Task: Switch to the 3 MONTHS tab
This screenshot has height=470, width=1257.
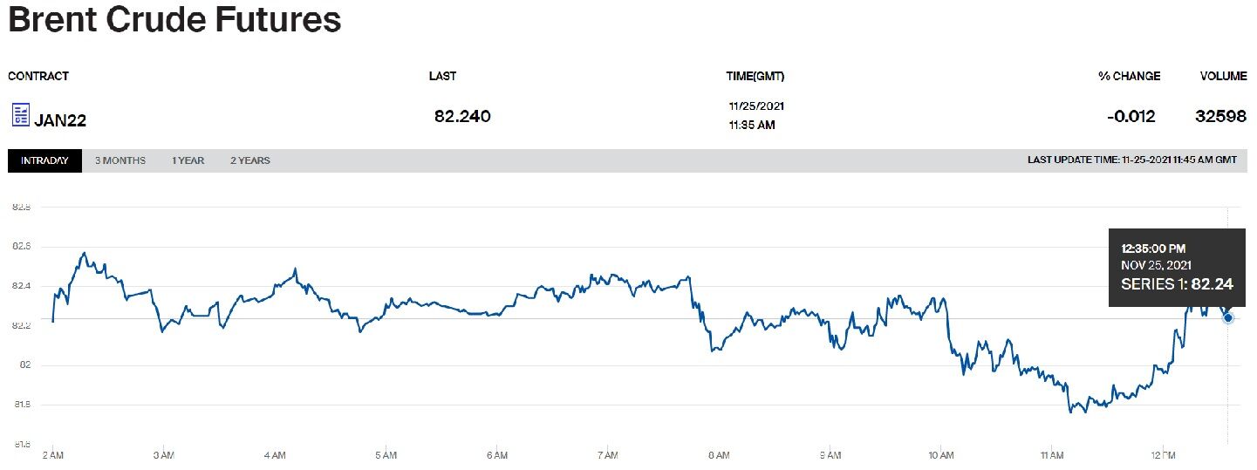Action: (120, 160)
